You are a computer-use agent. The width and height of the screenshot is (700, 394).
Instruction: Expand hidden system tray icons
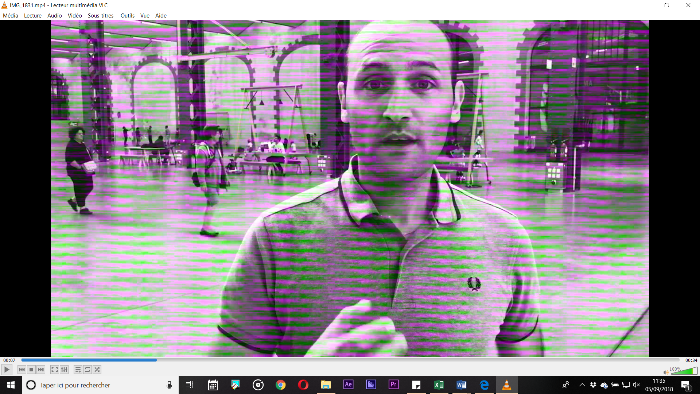(582, 385)
